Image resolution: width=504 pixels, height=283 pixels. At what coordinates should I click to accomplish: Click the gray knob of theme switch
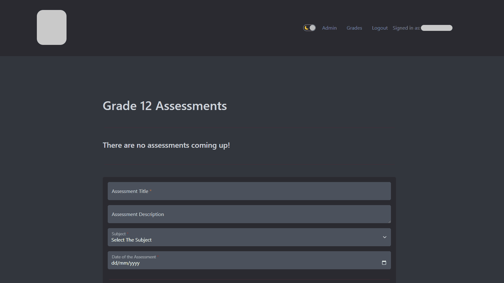pyautogui.click(x=312, y=28)
